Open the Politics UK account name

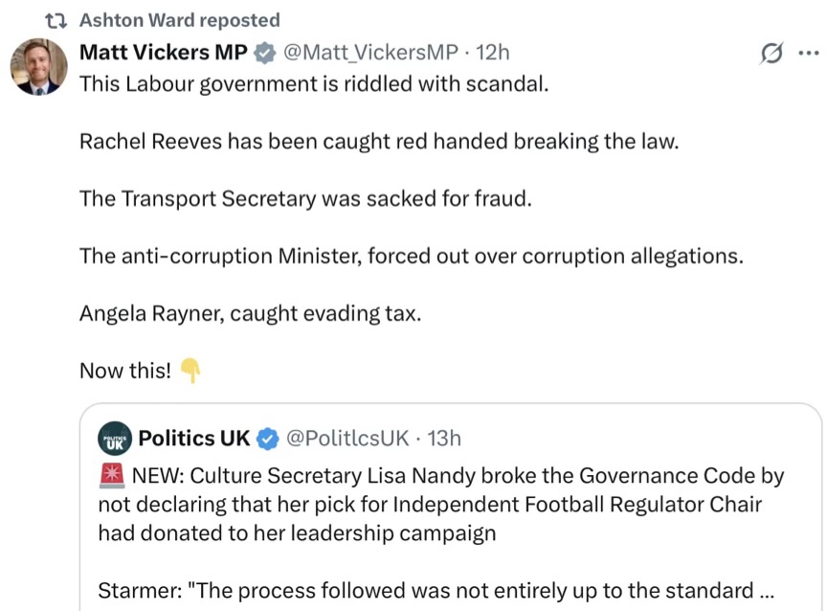point(194,439)
